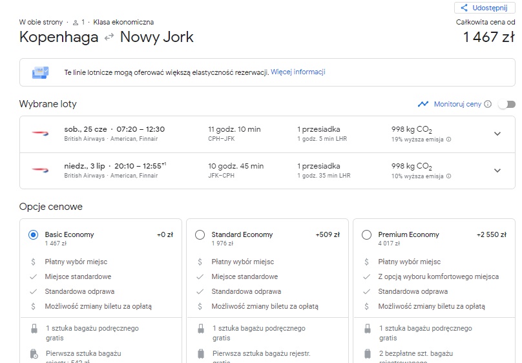This screenshot has height=363, width=522.
Task: Click checkmark by Standard Economy Miejsce standardowe
Action: click(200, 276)
